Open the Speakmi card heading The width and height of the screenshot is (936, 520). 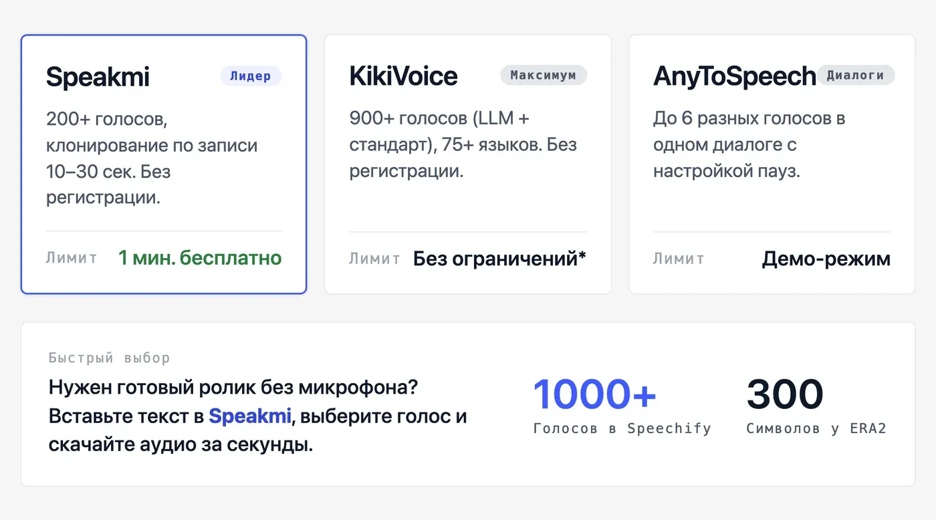pos(98,77)
